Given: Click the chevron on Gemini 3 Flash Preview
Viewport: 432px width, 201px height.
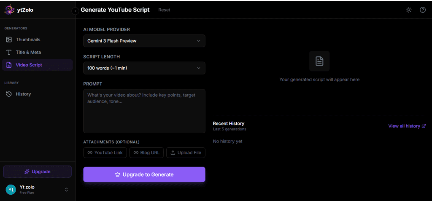Looking at the screenshot, I should (199, 41).
